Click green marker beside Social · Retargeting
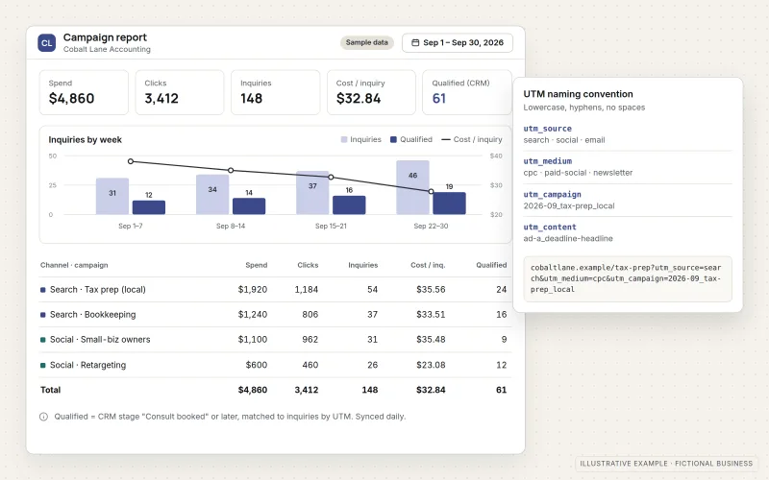Screen dimensions: 769x480 (x=43, y=366)
